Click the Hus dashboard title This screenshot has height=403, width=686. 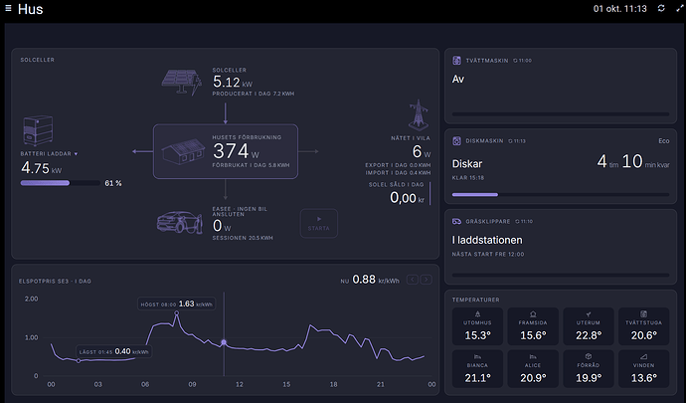coord(30,9)
